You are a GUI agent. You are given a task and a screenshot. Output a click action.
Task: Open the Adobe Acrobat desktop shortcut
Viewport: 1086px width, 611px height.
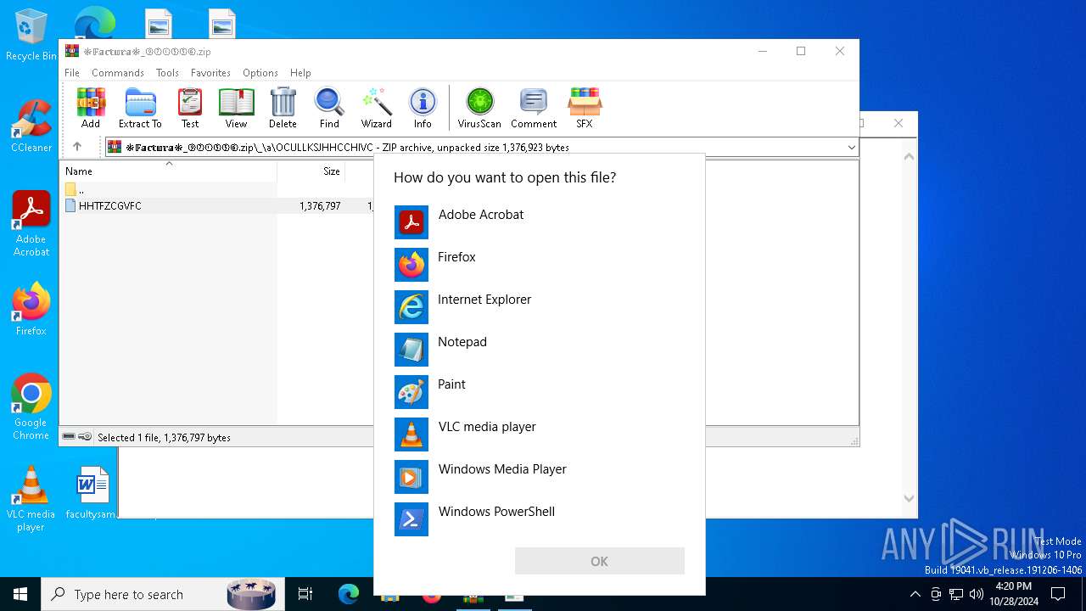[x=31, y=224]
